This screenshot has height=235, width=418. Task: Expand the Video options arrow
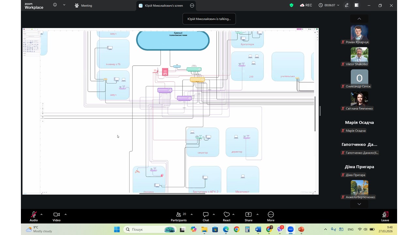tap(66, 214)
